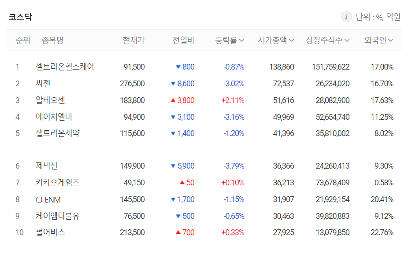Open stock 에이치엘비
The image size is (408, 254).
point(54,117)
